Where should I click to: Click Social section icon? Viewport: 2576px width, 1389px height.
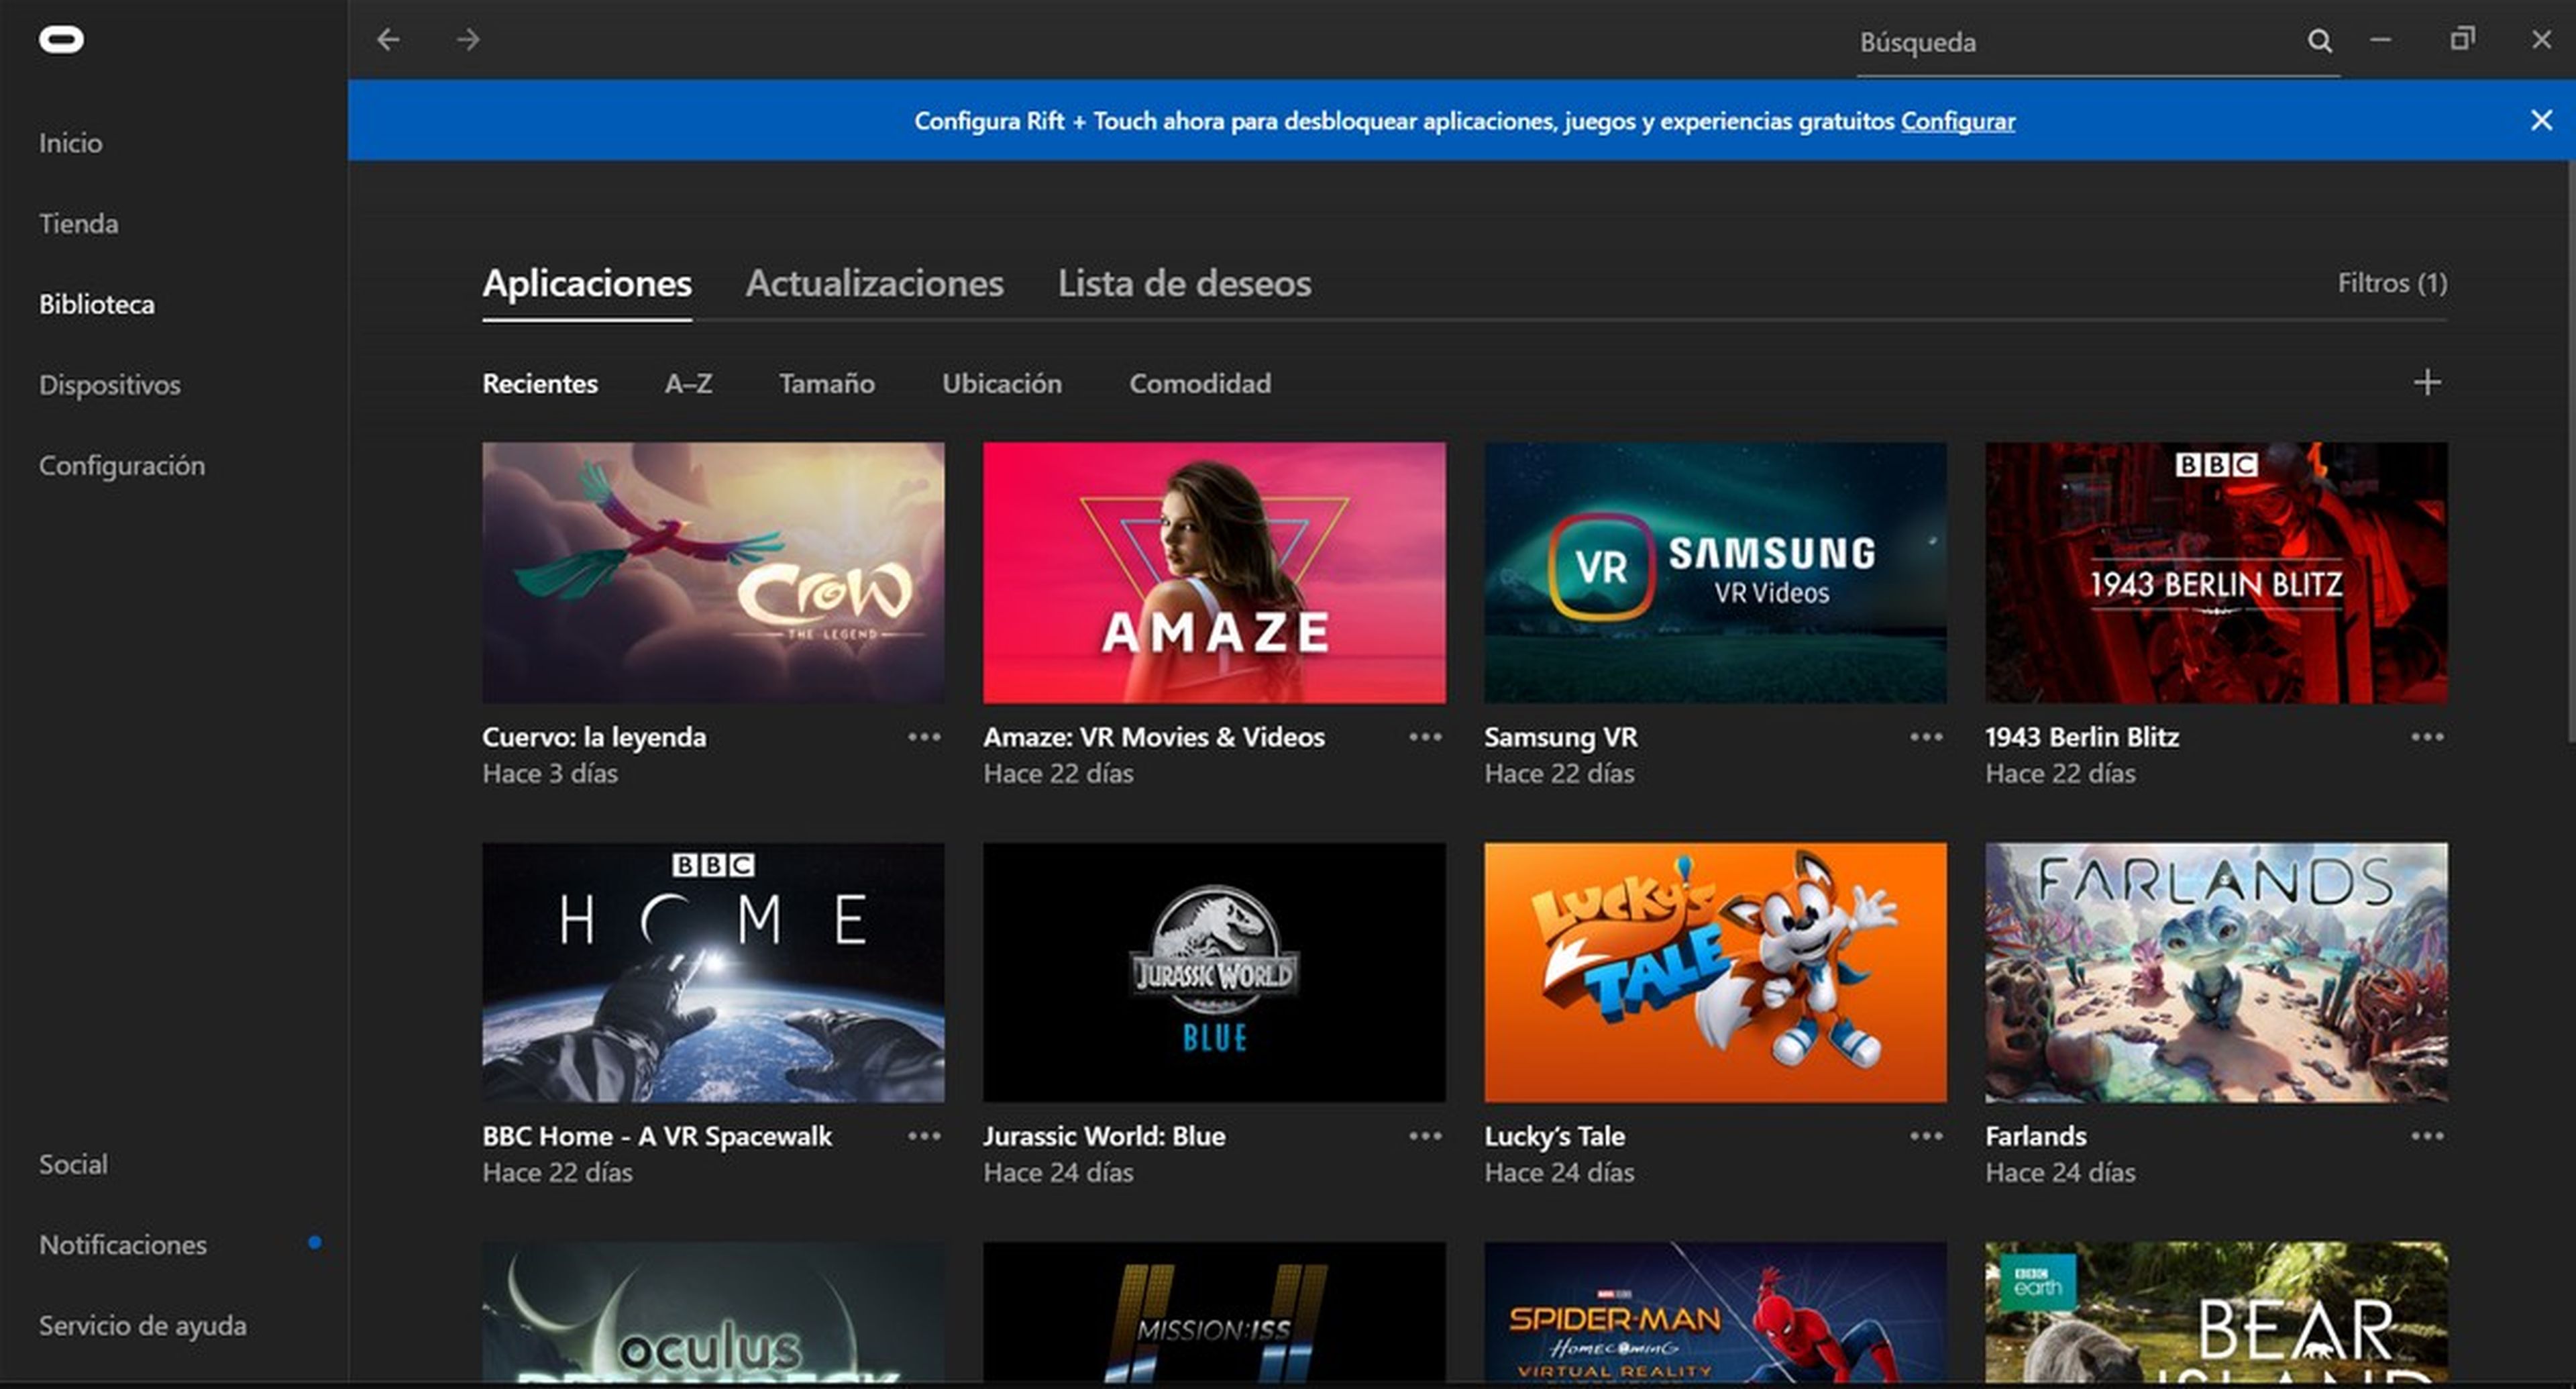tap(72, 1163)
